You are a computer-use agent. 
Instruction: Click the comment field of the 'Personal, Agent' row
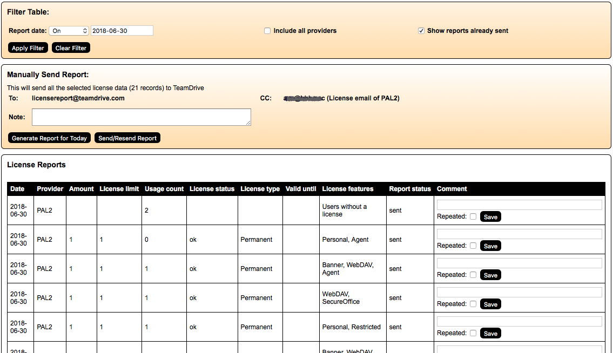point(518,233)
